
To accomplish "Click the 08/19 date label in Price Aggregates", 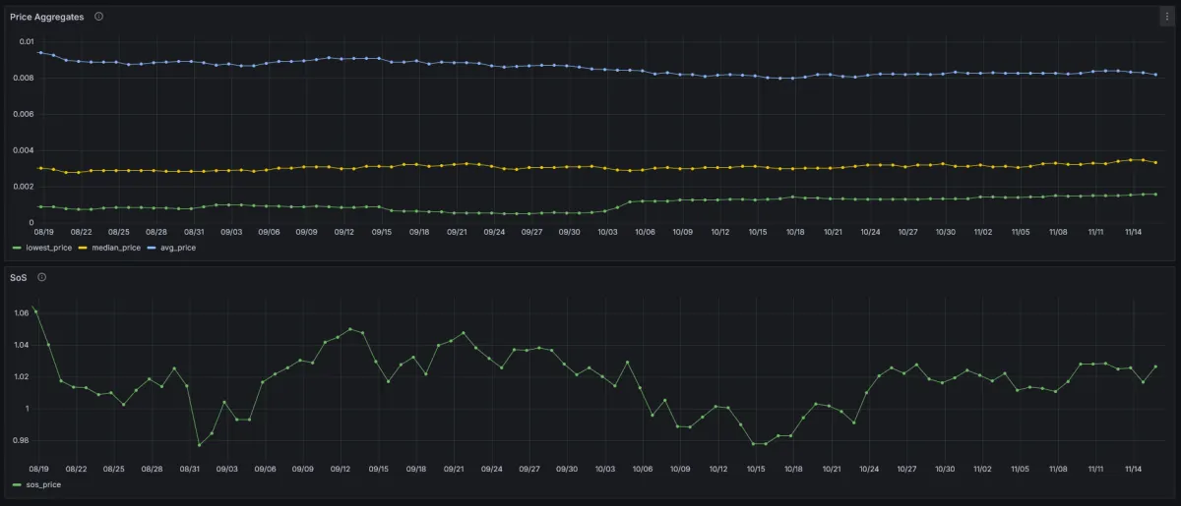I will pos(43,233).
